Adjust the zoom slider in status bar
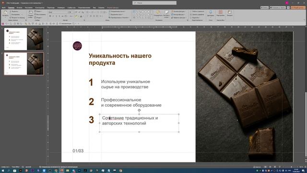This screenshot has width=307, height=173. (291, 167)
